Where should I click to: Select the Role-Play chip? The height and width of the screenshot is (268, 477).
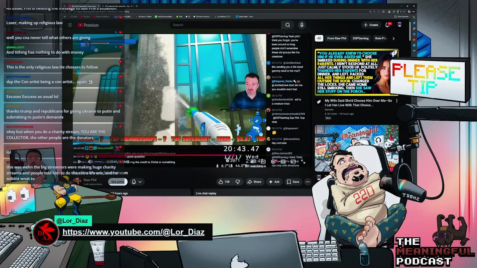tap(380, 38)
